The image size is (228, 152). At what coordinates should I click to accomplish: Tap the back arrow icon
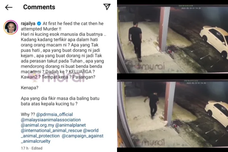coord(9,8)
